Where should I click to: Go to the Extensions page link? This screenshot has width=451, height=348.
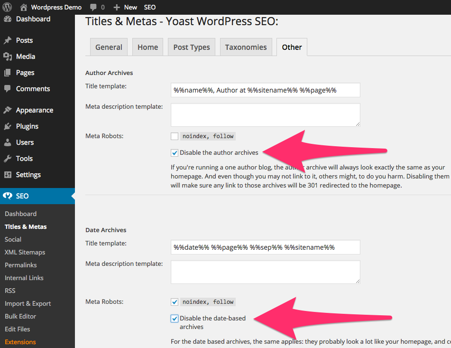coord(20,342)
